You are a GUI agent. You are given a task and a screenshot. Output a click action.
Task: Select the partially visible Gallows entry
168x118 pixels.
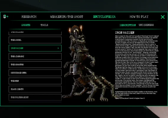point(35,33)
